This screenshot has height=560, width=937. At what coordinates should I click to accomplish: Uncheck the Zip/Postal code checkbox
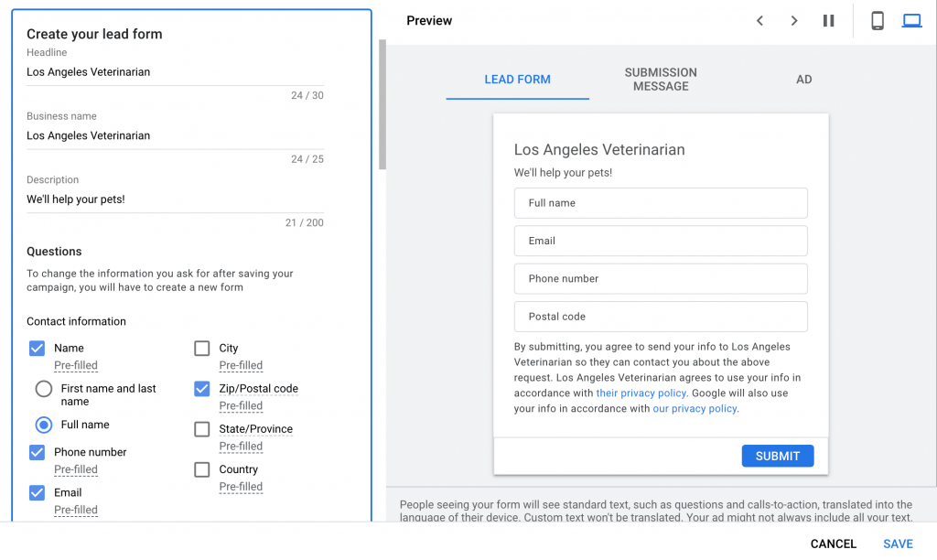[x=202, y=389]
